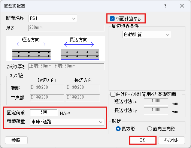Click the 断面名称 label
Screen dimensions: 191x148
coord(15,18)
